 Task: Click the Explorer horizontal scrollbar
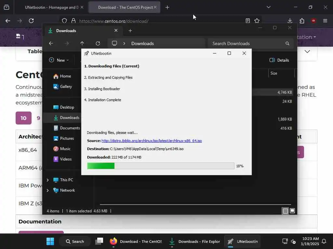click(x=195, y=205)
